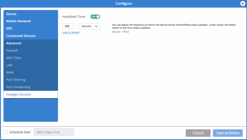The width and height of the screenshot is (247, 140).
Task: Open the Device section
Action: (x=31, y=14)
